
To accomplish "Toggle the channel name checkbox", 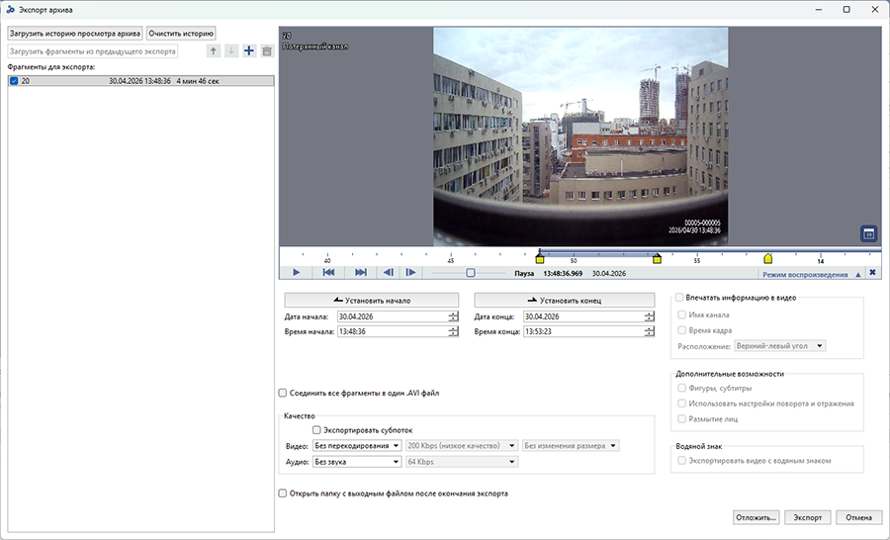I will (x=681, y=315).
